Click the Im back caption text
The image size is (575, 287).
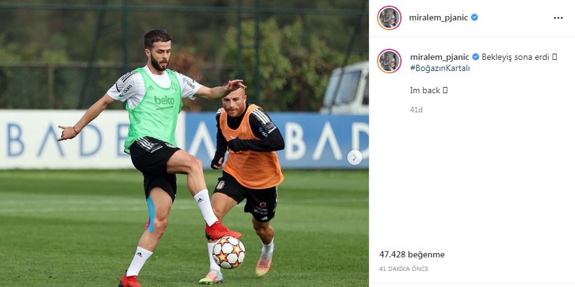425,90
